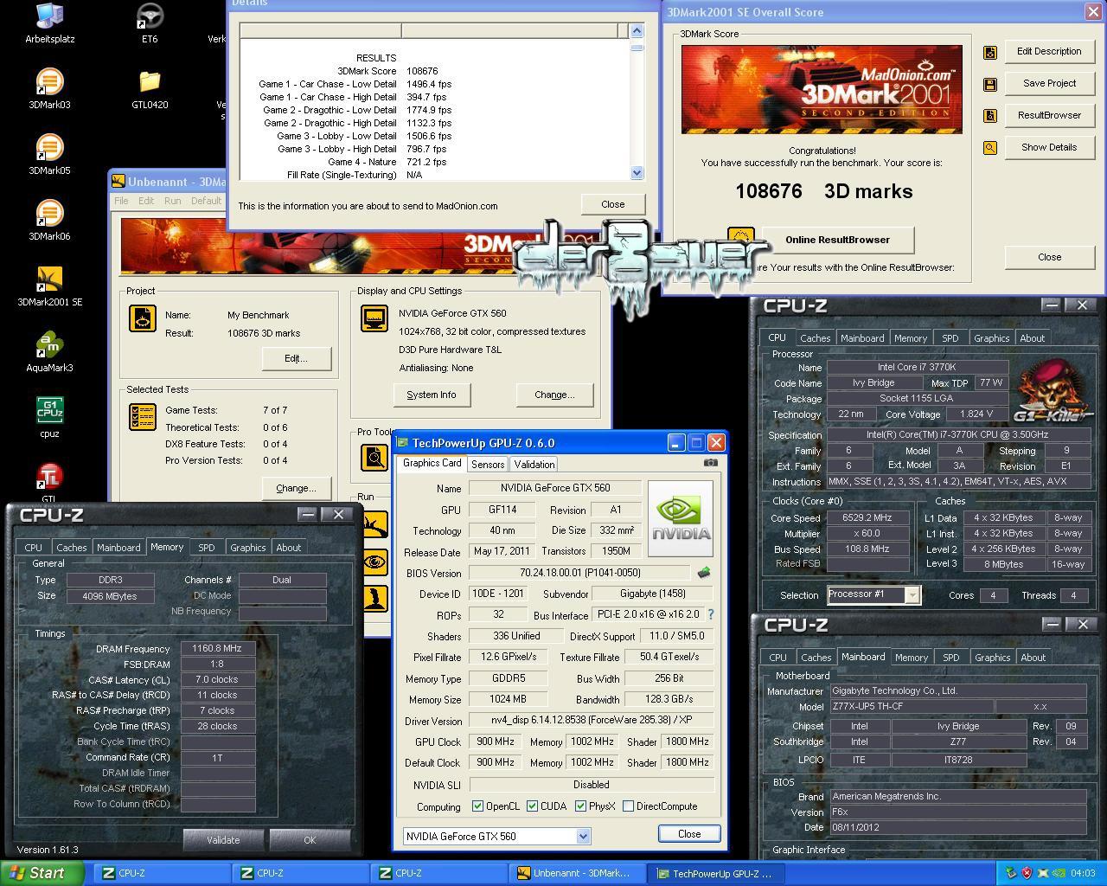Image resolution: width=1107 pixels, height=886 pixels.
Task: Select TechPowerUp GPU-Z taskbar button
Action: 715,873
